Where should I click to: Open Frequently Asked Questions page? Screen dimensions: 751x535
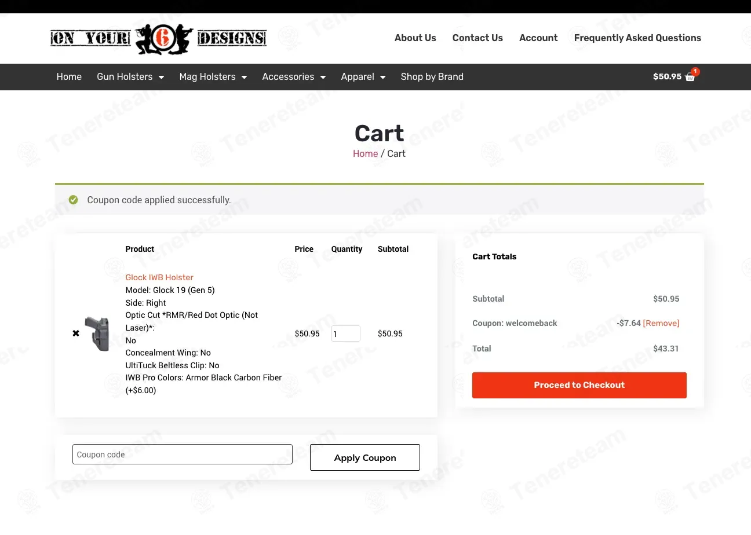637,38
